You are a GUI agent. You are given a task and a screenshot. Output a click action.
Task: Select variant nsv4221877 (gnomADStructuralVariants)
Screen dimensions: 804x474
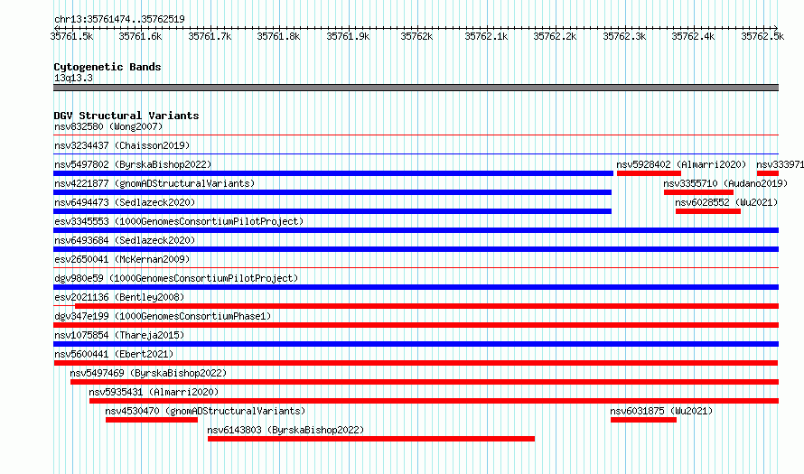154,183
